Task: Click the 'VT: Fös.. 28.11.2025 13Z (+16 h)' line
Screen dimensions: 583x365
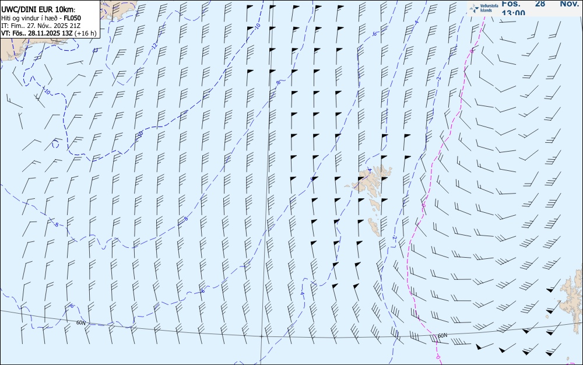Action: point(49,33)
